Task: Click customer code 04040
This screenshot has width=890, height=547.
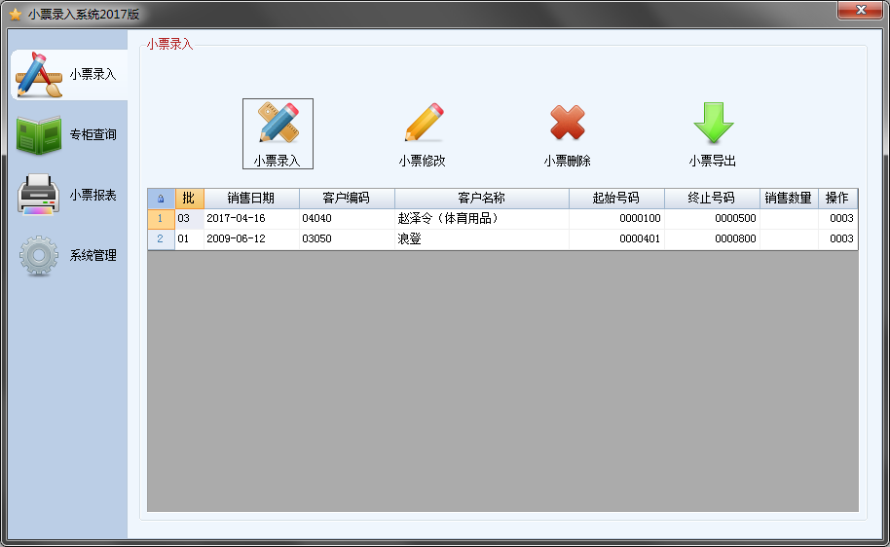Action: point(347,219)
